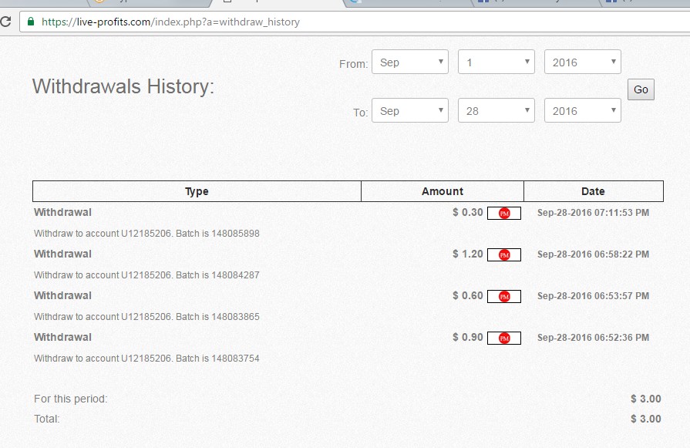Click Withdrawal label of the $ 0.30 row
690x448 pixels.
point(62,212)
